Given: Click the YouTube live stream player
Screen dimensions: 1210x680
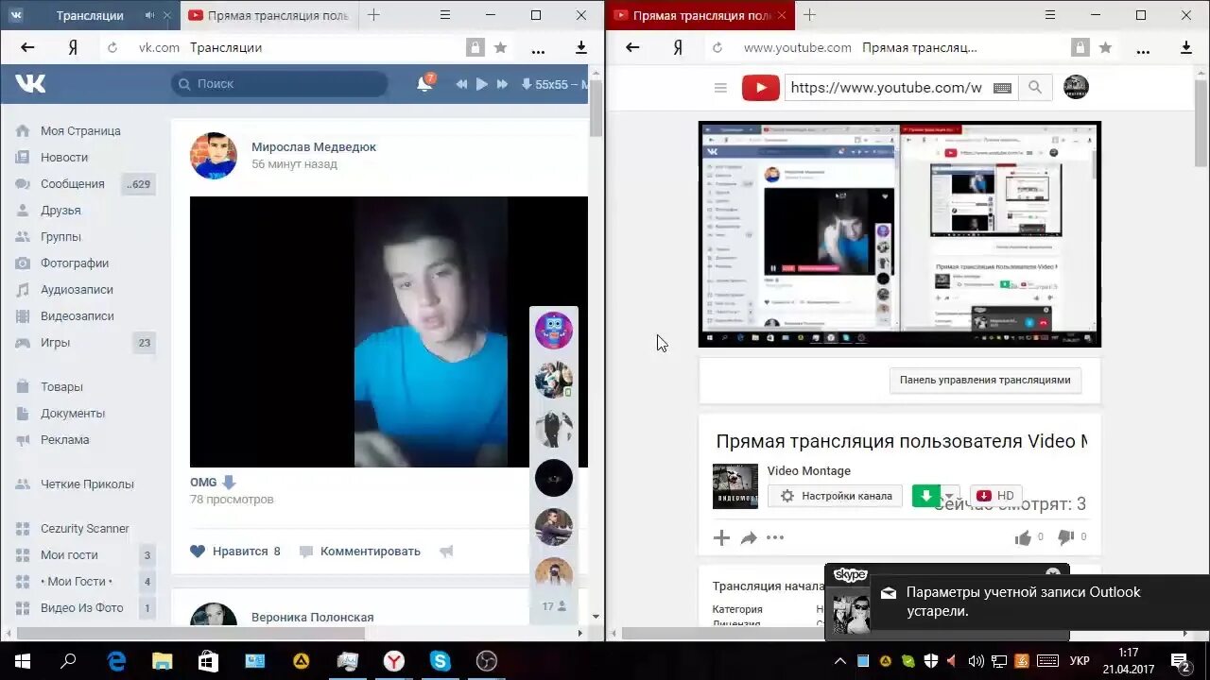Looking at the screenshot, I should [x=900, y=234].
